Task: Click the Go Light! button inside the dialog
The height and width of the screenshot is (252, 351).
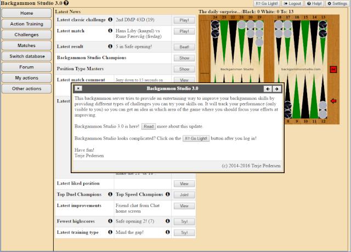Action: 196,139
